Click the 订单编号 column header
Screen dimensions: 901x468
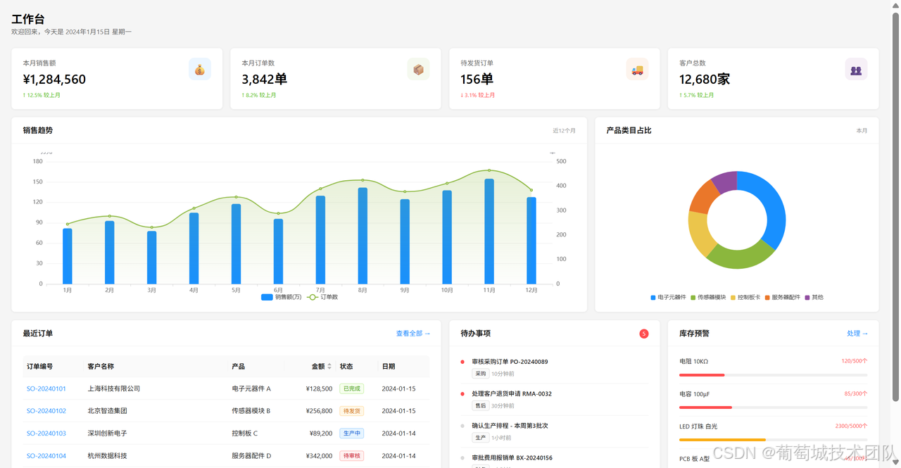tap(39, 367)
